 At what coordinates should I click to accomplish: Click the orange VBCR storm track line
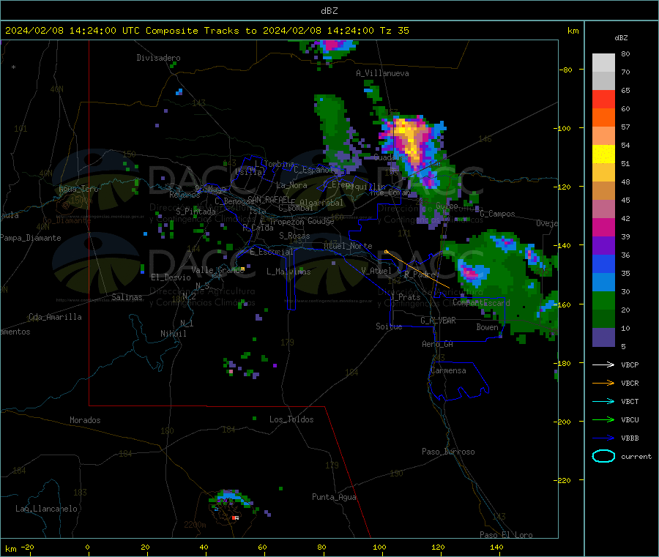pos(417,269)
